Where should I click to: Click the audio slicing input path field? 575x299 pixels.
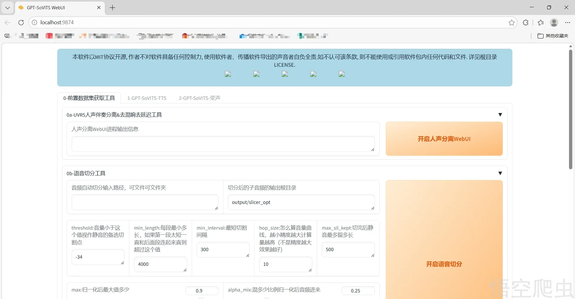145,202
